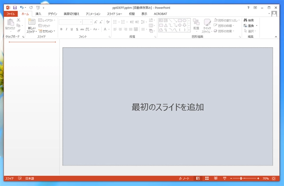This screenshot has width=284, height=186.
Task: Select the Text Box shape in gallery
Action: tap(161, 20)
